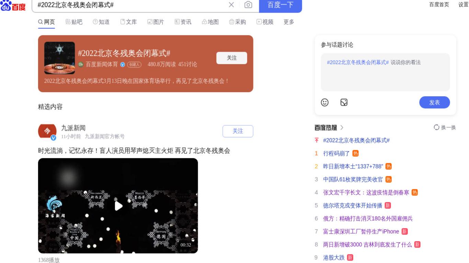This screenshot has height=263, width=469.
Task: Switch to the 图片 tab
Action: [x=156, y=22]
